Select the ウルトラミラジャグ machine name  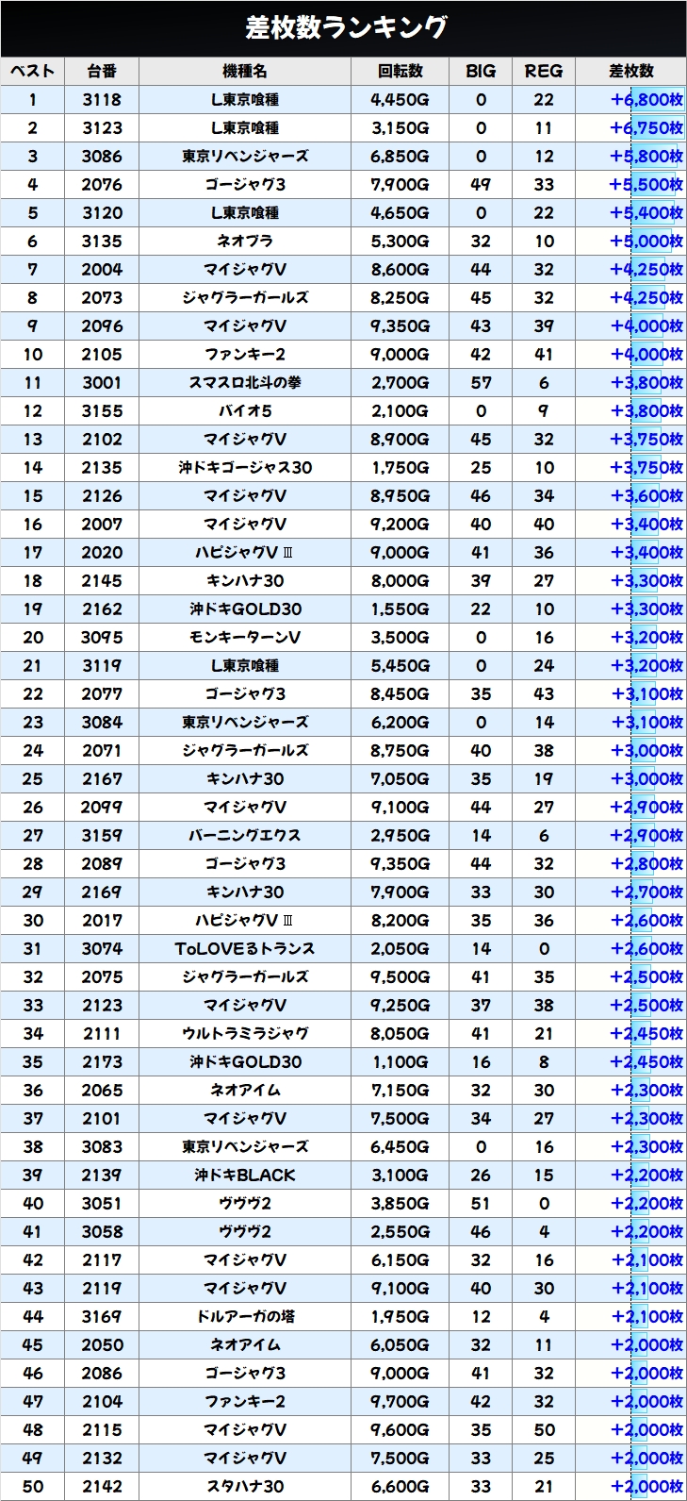point(245,1034)
